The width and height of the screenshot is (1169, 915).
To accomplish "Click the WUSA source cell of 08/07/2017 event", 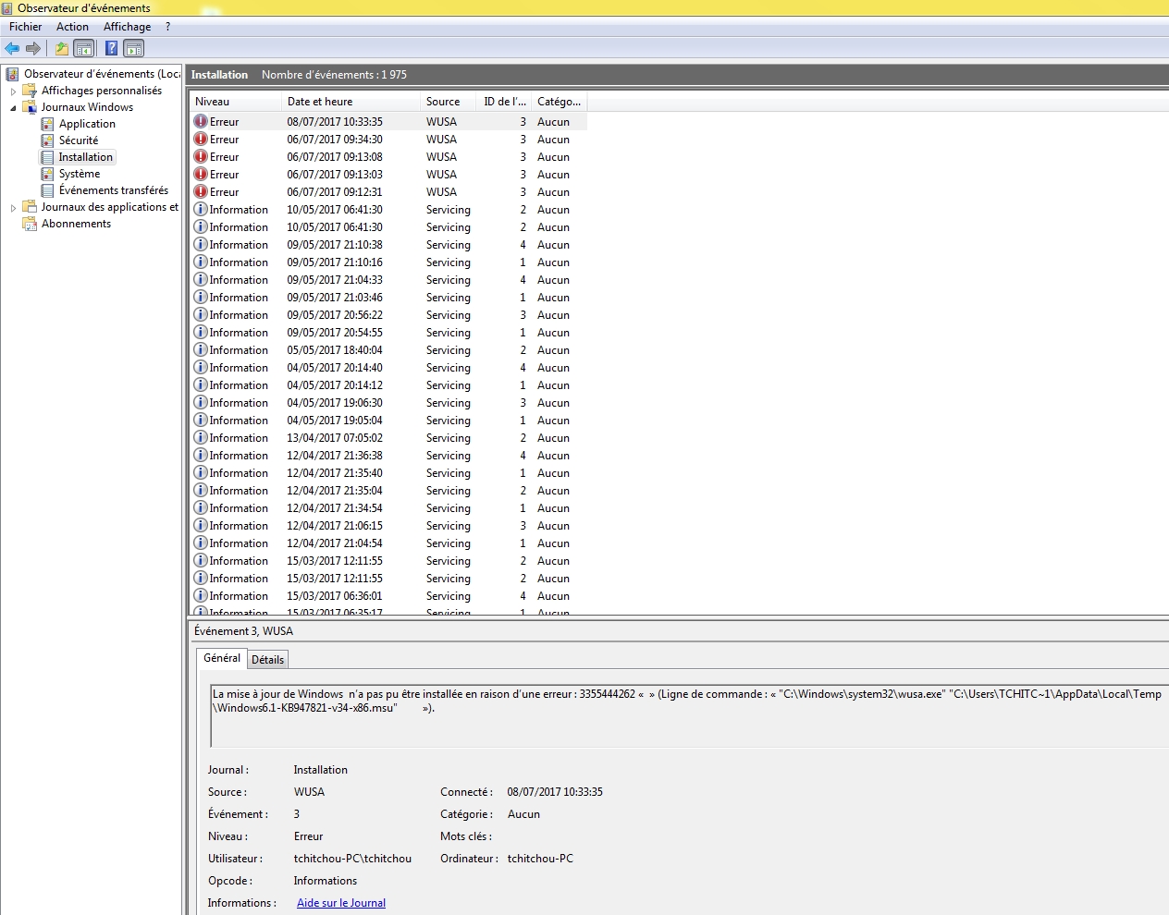I will (x=441, y=122).
